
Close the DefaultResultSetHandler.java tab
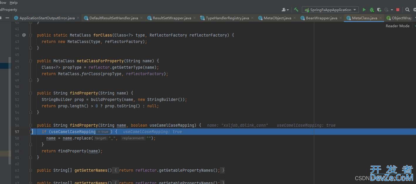141,18
